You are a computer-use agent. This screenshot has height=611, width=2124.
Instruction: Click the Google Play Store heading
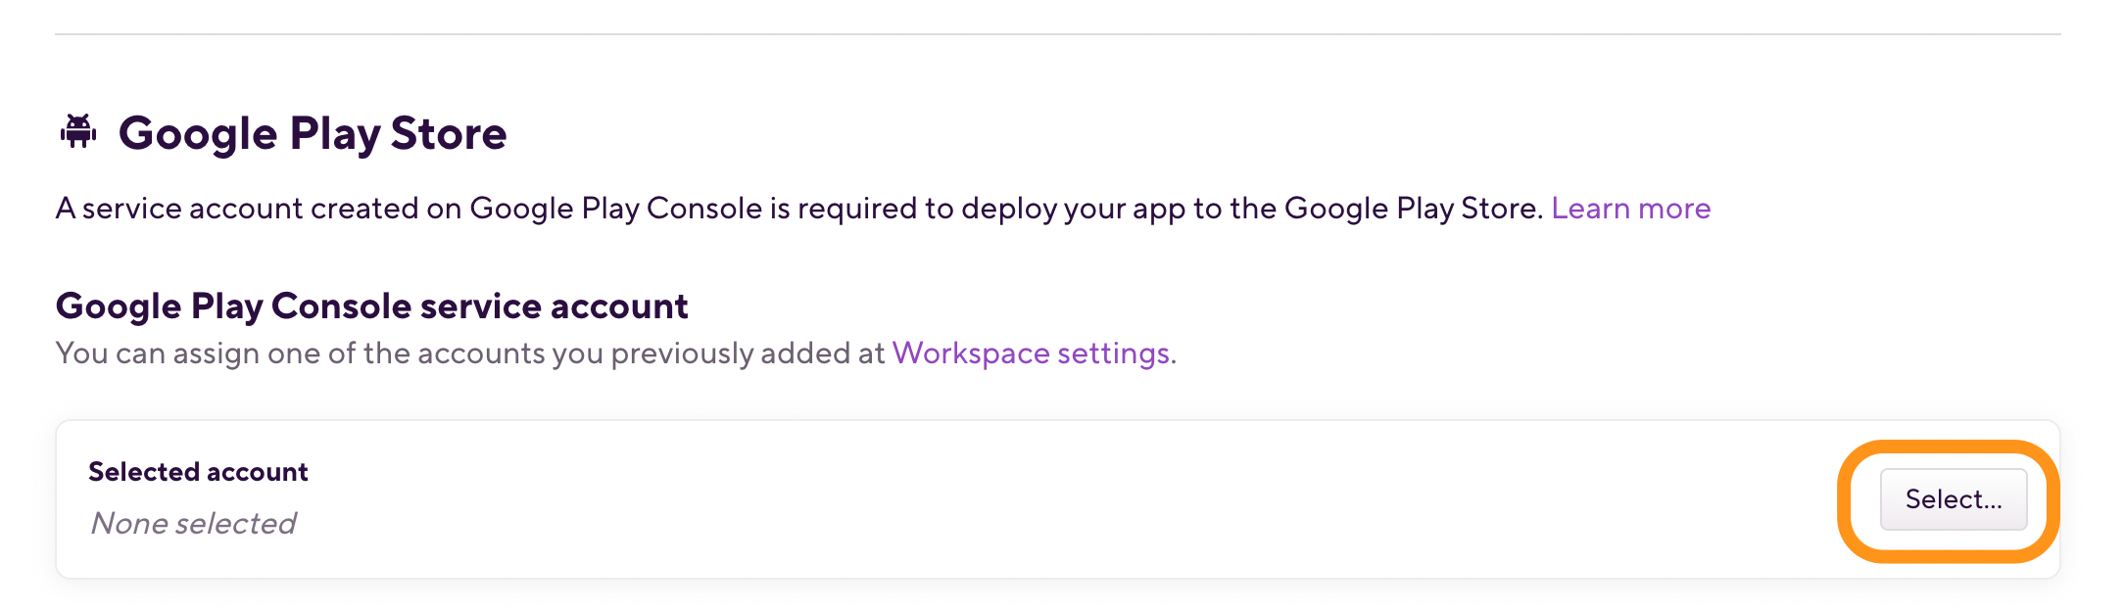click(x=314, y=133)
